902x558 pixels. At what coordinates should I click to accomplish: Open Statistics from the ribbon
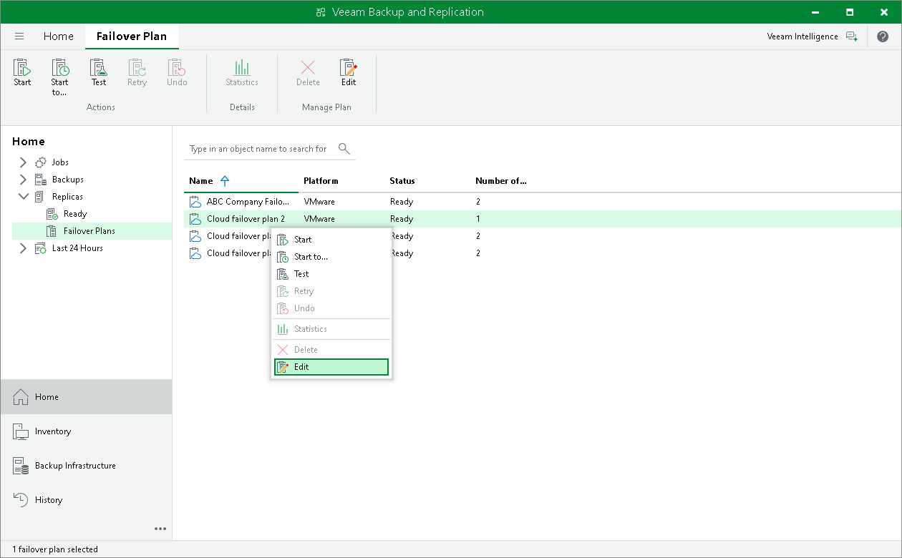click(242, 73)
